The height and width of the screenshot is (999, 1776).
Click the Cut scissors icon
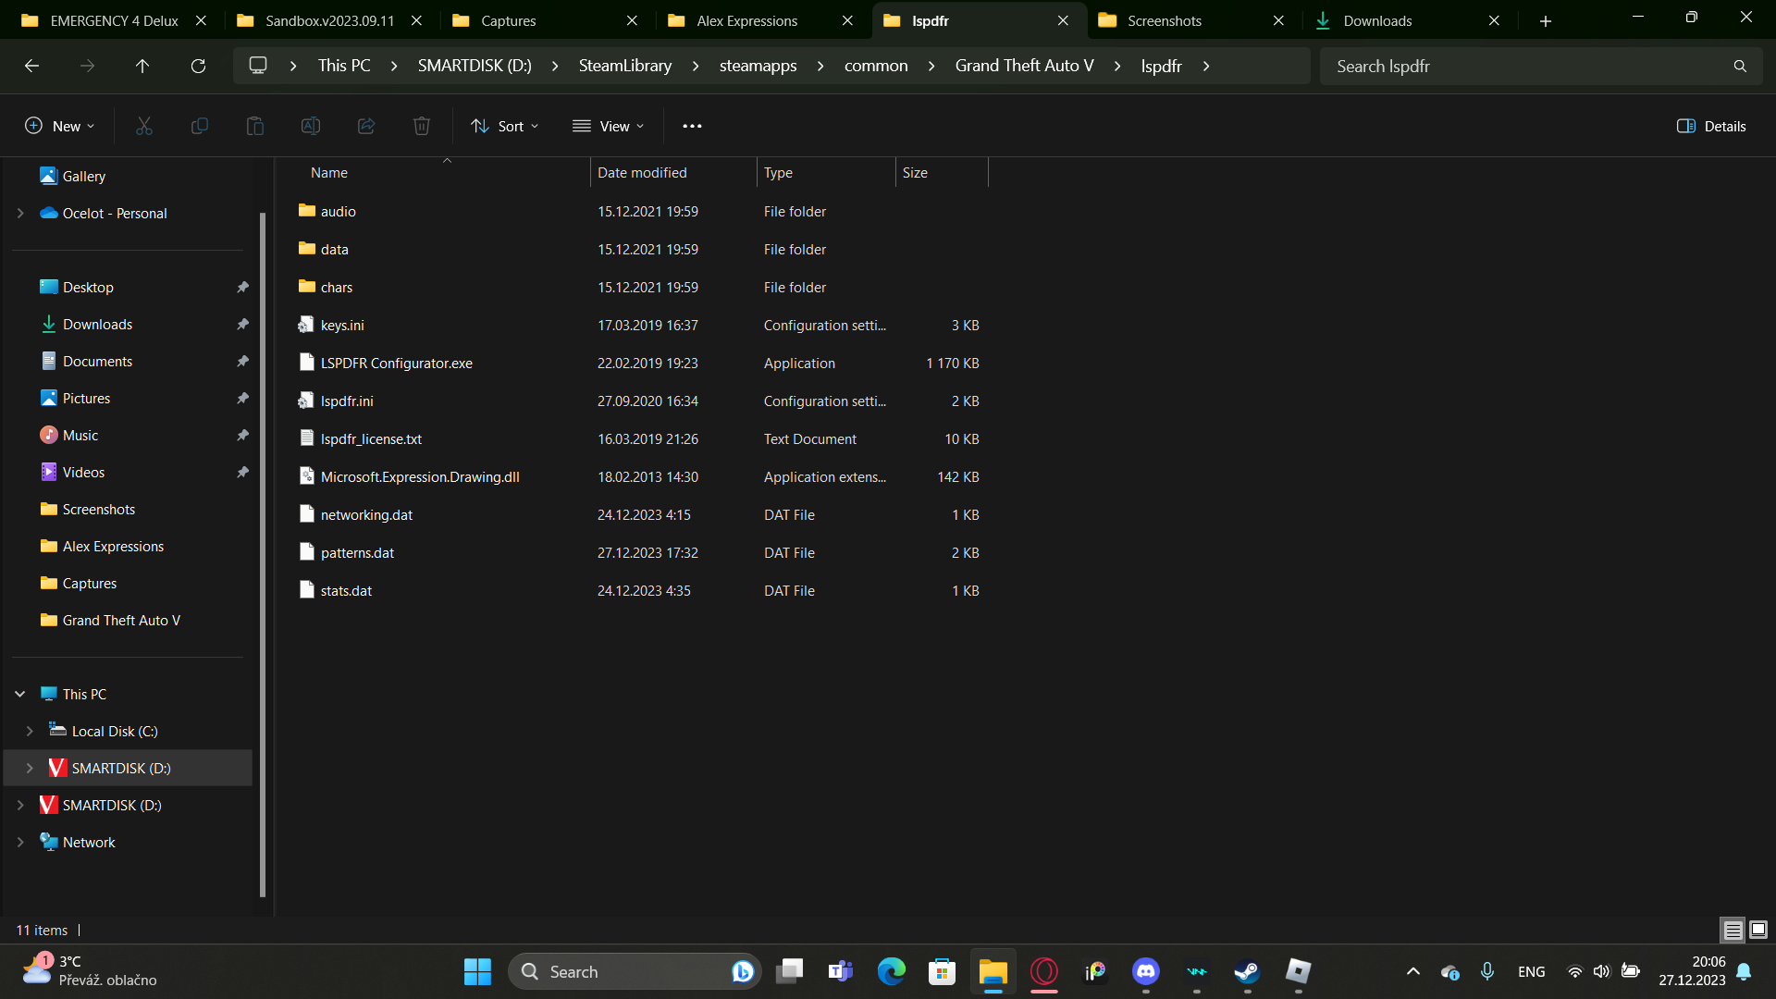pos(144,126)
